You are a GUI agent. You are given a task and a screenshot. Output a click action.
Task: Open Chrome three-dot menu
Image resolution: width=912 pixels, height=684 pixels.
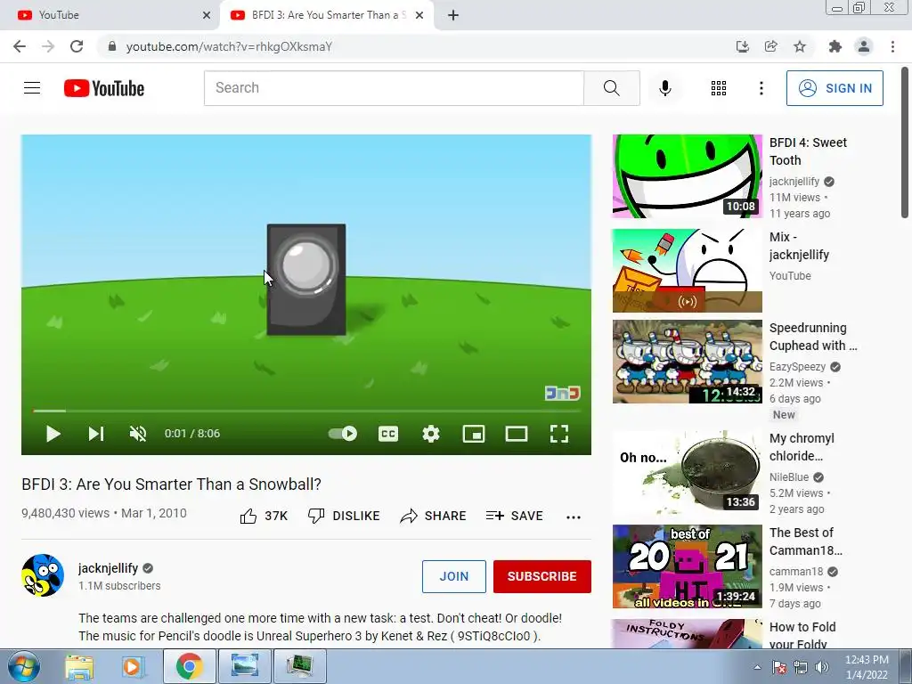[892, 46]
